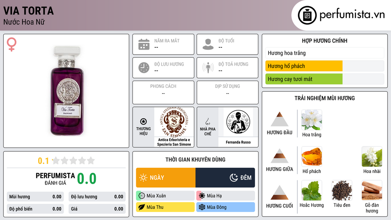Click the Hương đầu pyramid icon
The width and height of the screenshot is (391, 220).
[x=280, y=119]
